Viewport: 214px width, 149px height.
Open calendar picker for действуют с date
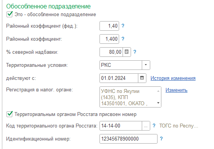coord(142,78)
